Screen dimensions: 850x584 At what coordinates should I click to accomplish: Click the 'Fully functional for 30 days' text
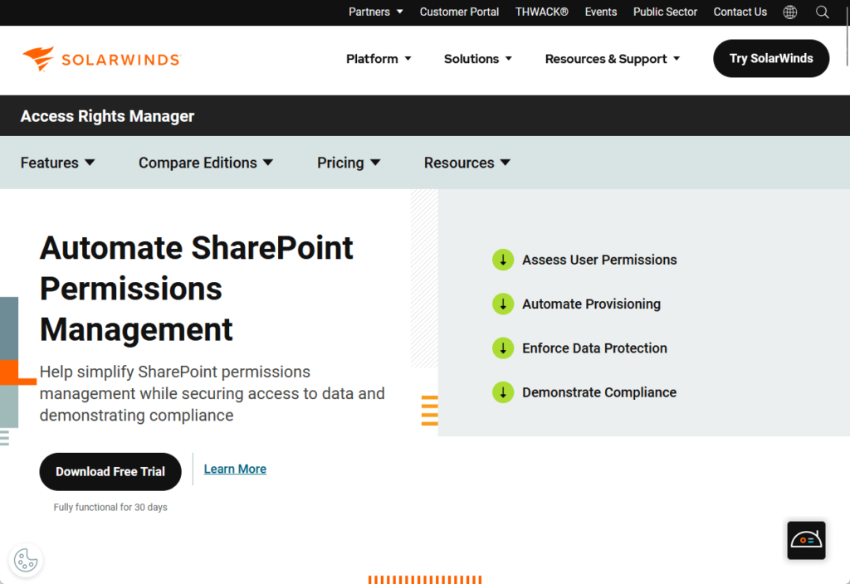click(x=110, y=507)
